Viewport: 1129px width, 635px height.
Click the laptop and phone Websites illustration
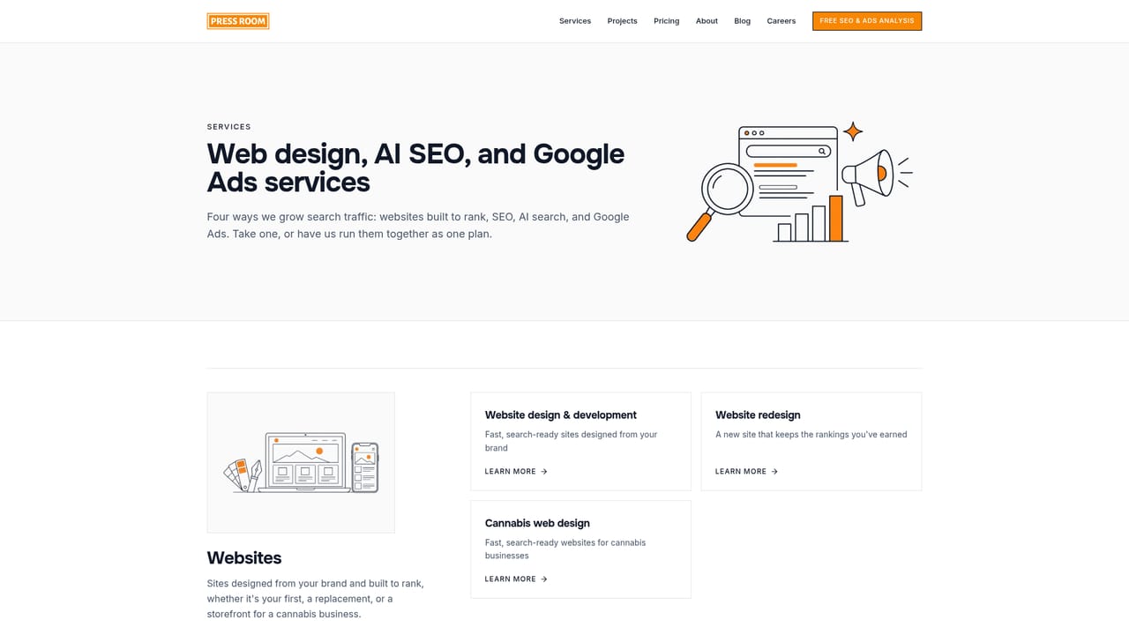click(x=301, y=462)
